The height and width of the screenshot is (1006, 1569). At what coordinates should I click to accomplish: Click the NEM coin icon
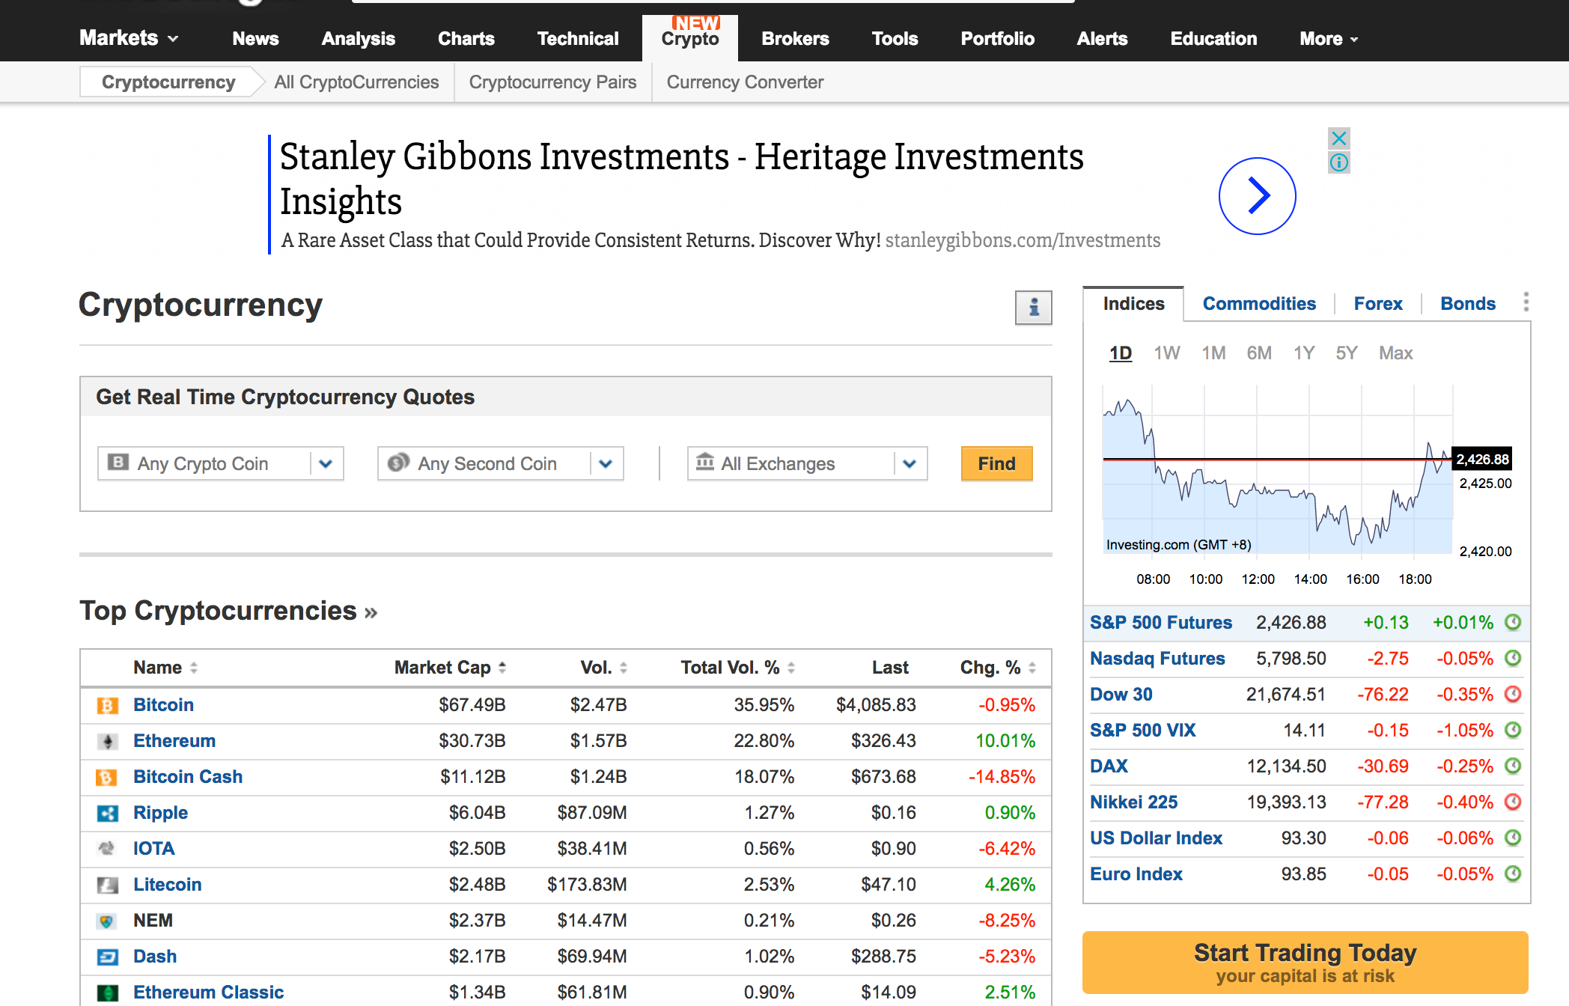107,921
